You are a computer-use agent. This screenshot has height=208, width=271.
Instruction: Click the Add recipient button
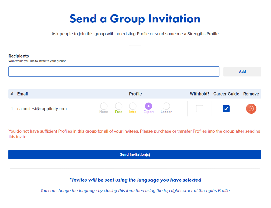pyautogui.click(x=242, y=72)
